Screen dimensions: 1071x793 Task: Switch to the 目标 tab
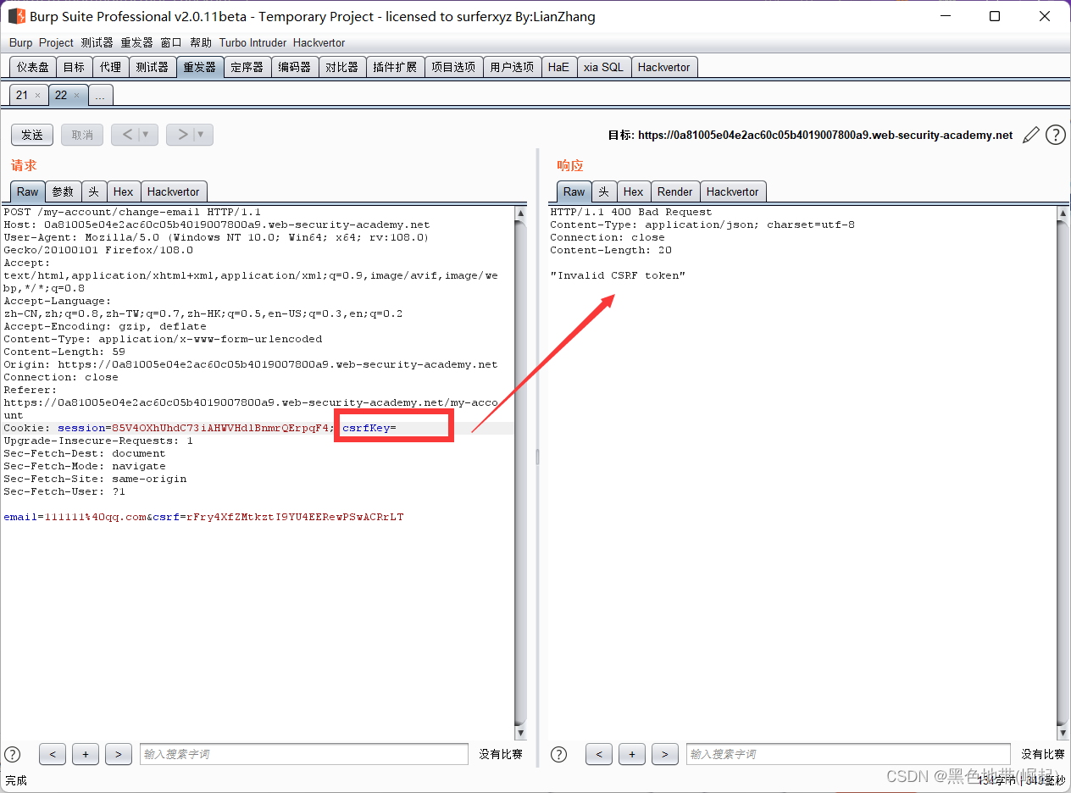coord(74,67)
